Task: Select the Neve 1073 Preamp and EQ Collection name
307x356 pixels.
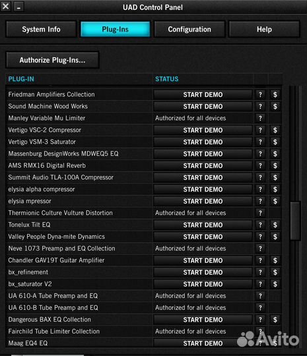Action: coord(61,249)
